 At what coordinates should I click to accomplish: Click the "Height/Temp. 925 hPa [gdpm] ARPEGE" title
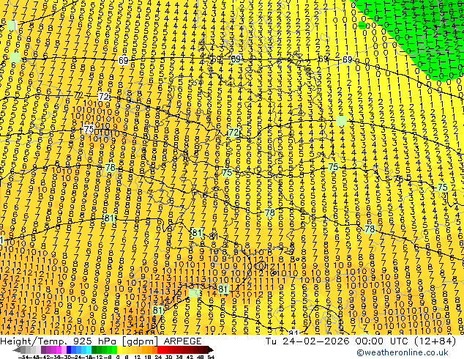[101, 341]
